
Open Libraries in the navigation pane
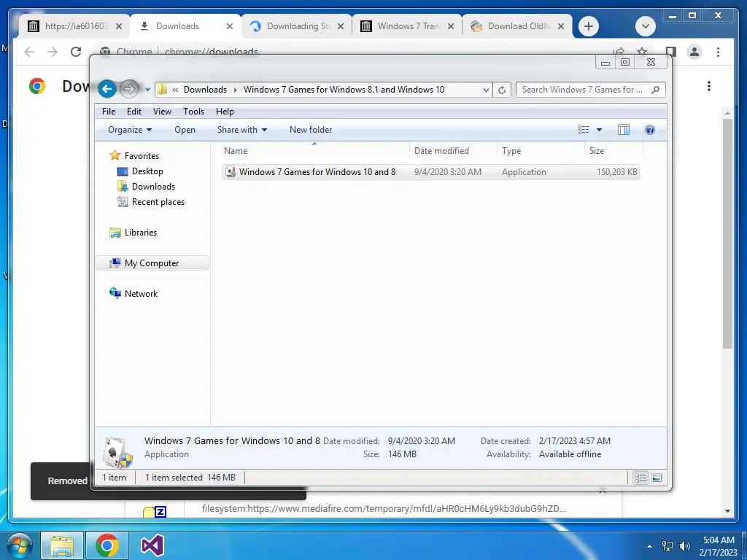(141, 233)
